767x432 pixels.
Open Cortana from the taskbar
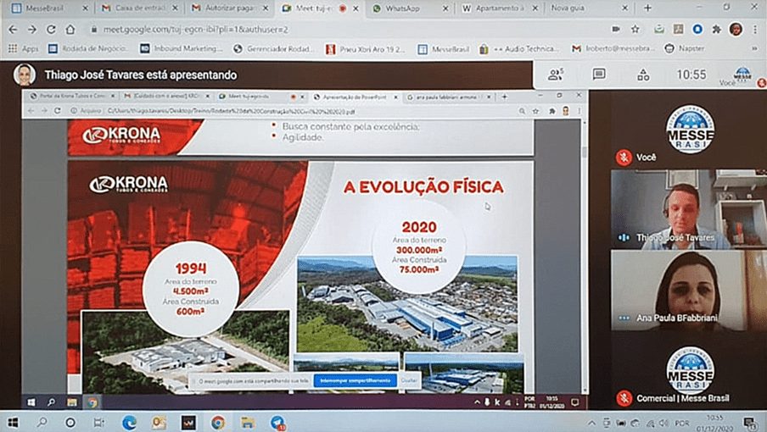(x=70, y=422)
